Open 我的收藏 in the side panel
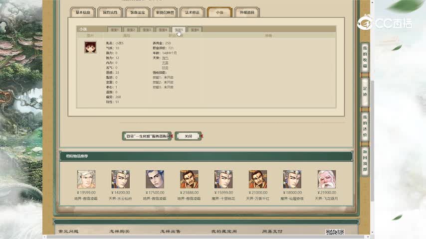Screen dimensions: 426x239 365,57
